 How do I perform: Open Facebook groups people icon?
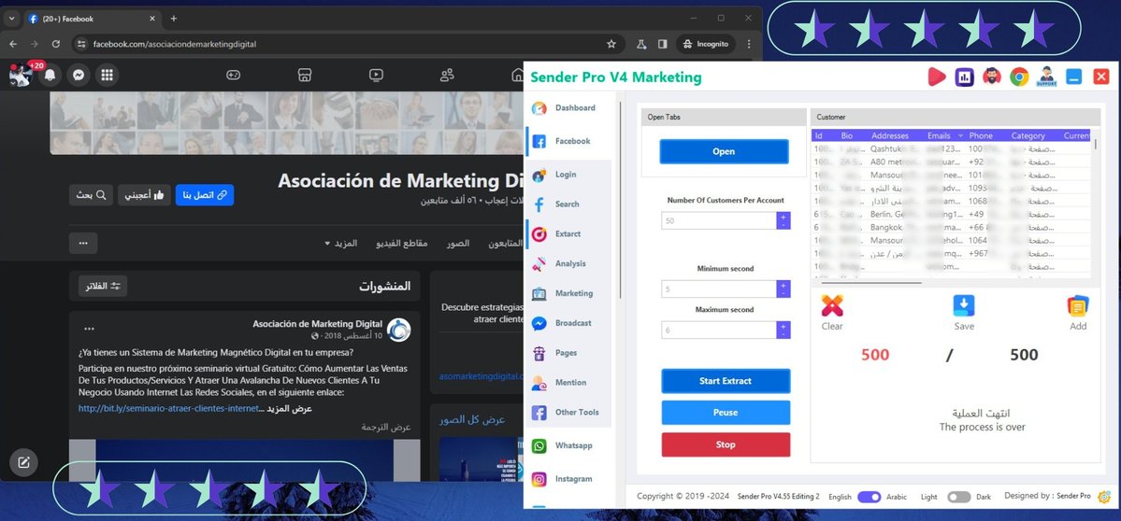point(448,75)
